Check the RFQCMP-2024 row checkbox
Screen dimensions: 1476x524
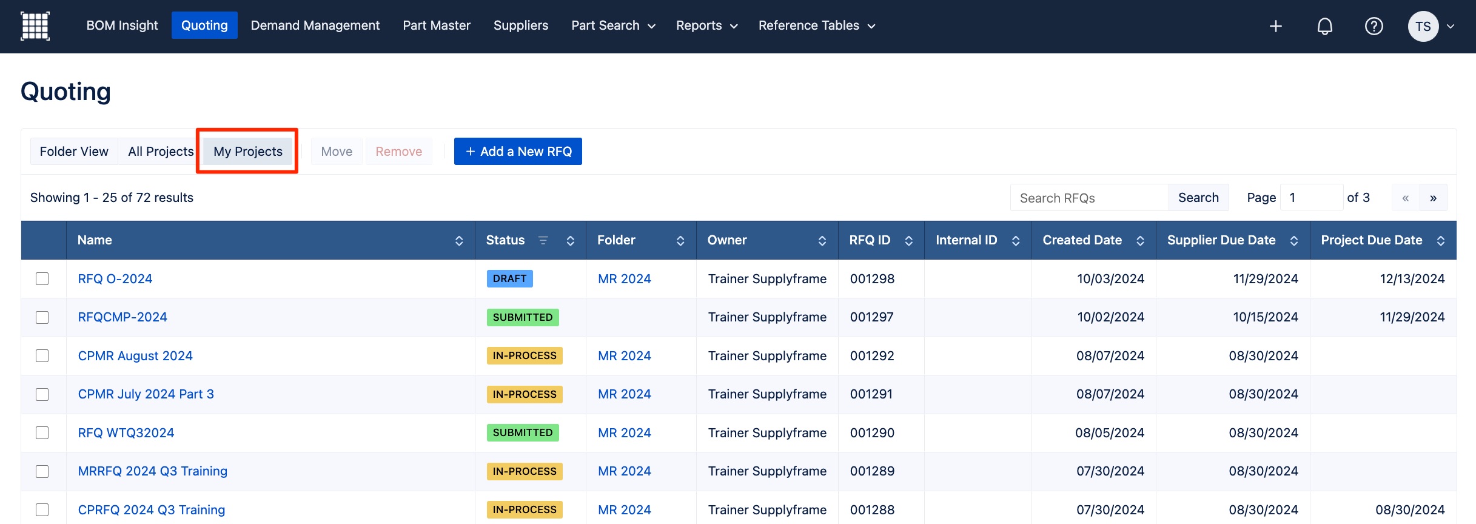(42, 317)
